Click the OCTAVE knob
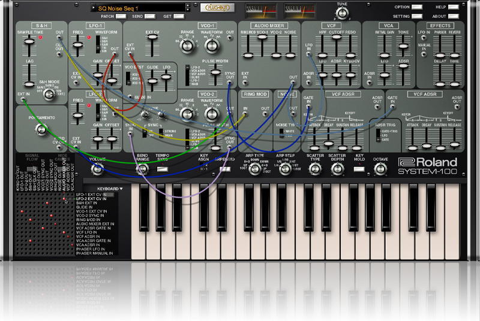The height and width of the screenshot is (321, 480). (x=380, y=169)
